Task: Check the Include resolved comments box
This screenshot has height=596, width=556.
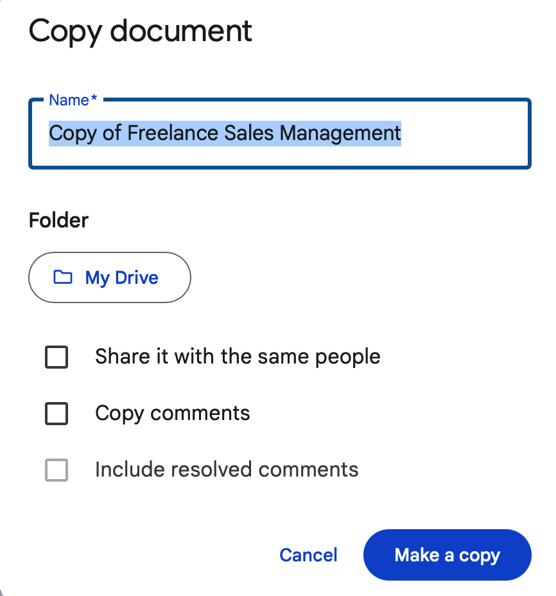Action: pyautogui.click(x=56, y=470)
